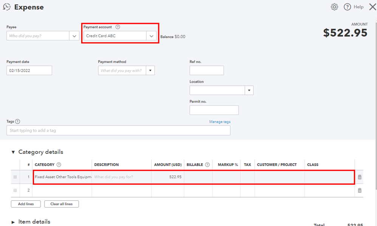377x226 pixels.
Task: Expand the Item details section
Action: [x=13, y=222]
